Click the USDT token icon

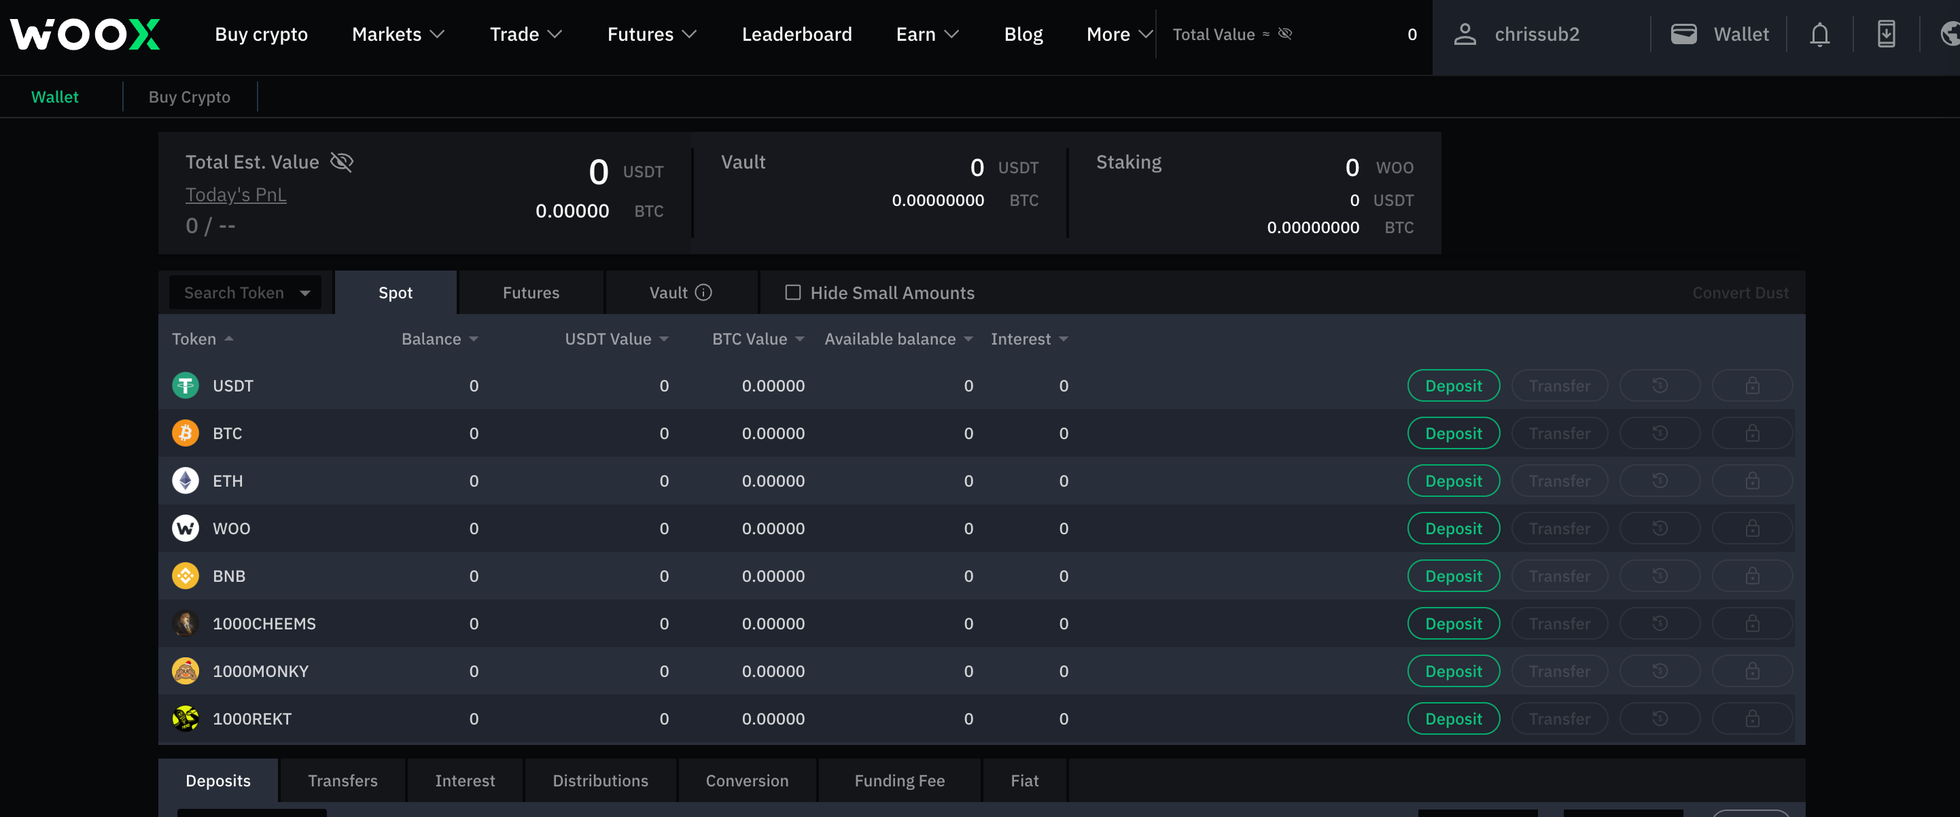tap(185, 385)
